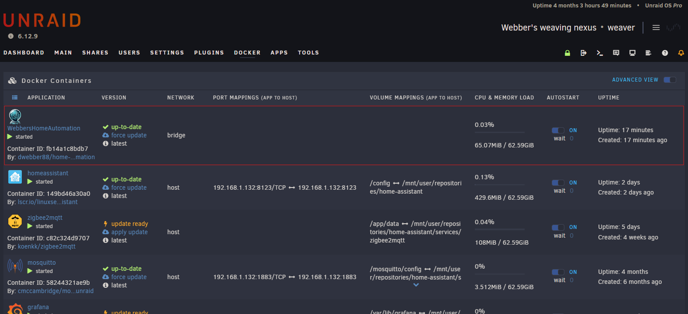Click the zigbee2mqtt container icon
This screenshot has width=688, height=314.
(15, 221)
